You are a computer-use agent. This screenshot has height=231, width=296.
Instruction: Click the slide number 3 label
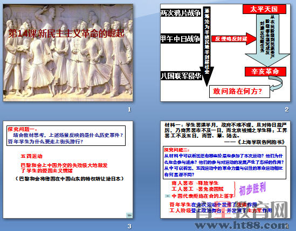click(129, 226)
